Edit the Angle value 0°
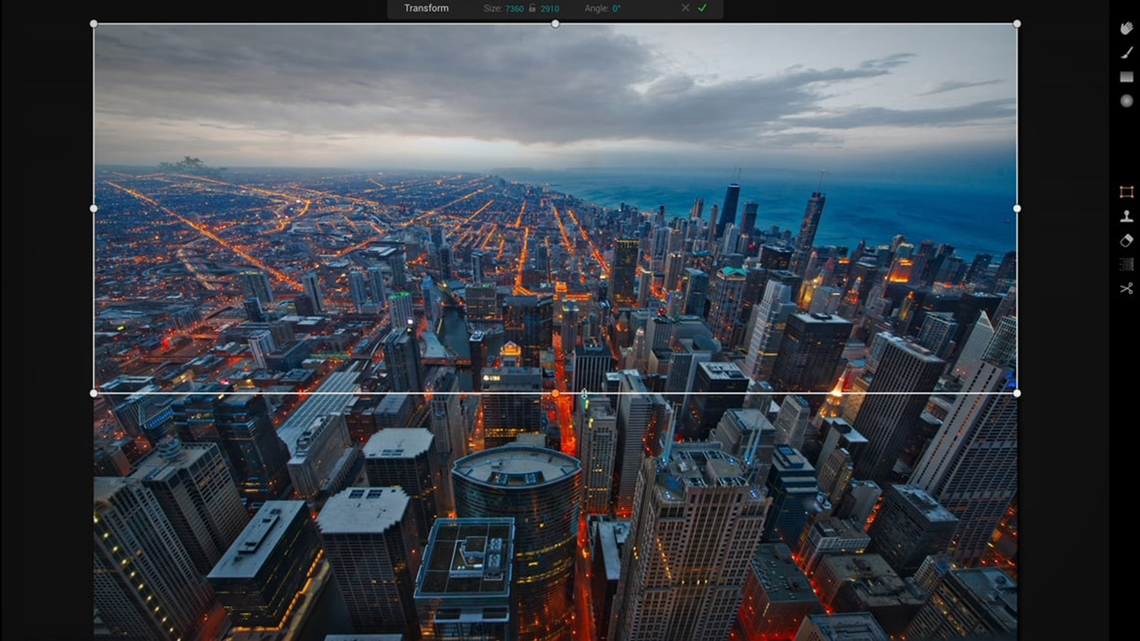Viewport: 1140px width, 641px height. [x=616, y=9]
